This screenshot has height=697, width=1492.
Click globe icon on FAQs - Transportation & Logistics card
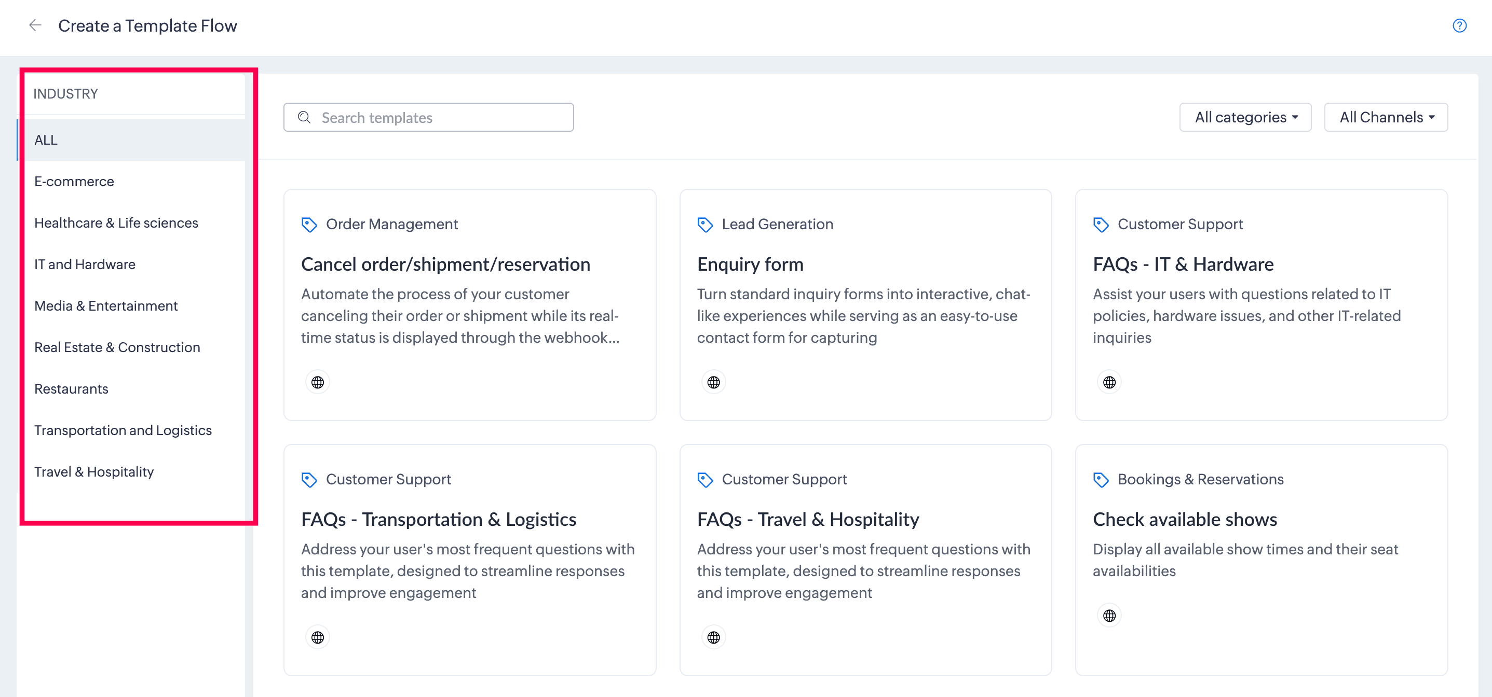click(317, 637)
